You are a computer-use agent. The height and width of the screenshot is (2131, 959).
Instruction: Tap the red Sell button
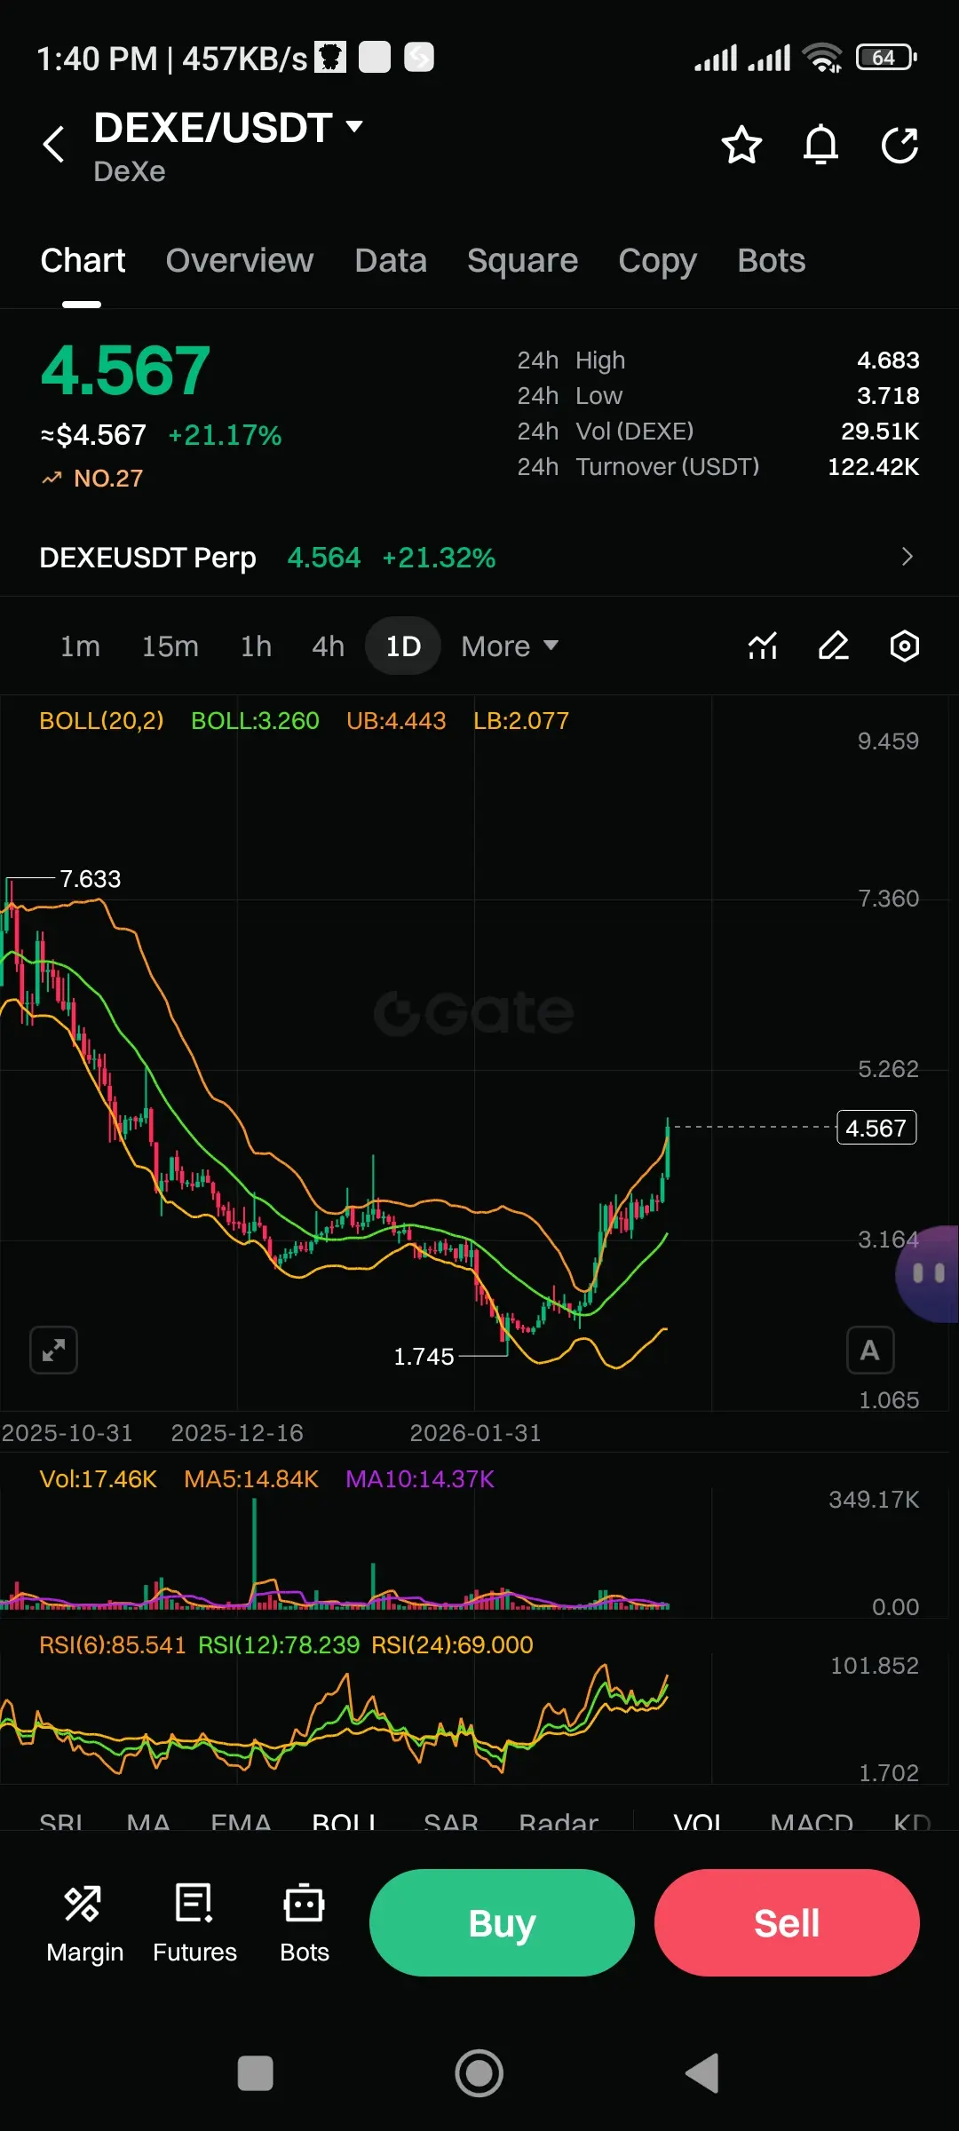pyautogui.click(x=787, y=1922)
